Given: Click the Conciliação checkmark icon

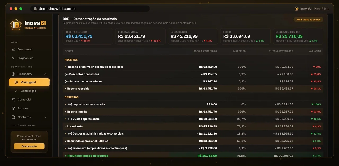Looking at the screenshot, I should pyautogui.click(x=16, y=91).
